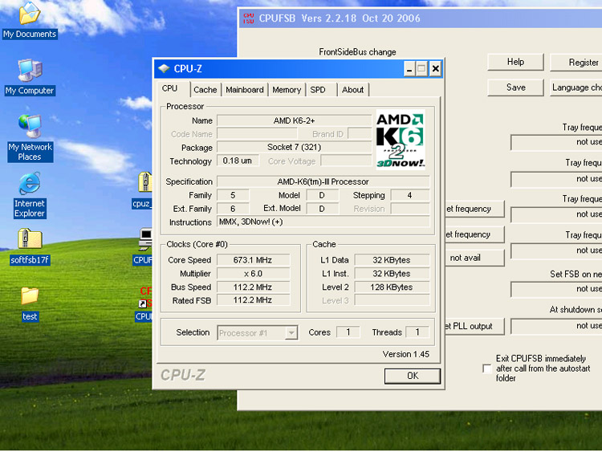Click Level 2 cache 128 KBytes

click(392, 287)
